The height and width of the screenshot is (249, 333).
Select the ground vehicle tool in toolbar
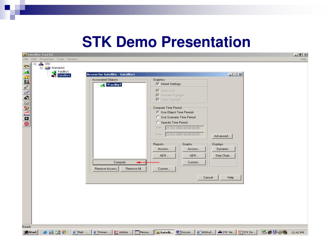27,77
